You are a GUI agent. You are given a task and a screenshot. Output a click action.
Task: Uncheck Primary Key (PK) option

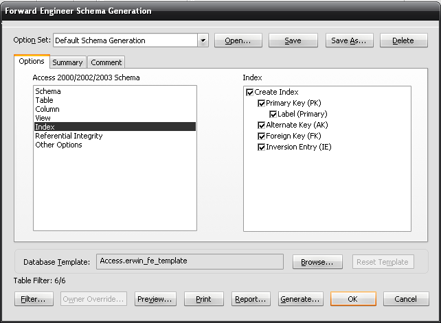[x=261, y=104]
